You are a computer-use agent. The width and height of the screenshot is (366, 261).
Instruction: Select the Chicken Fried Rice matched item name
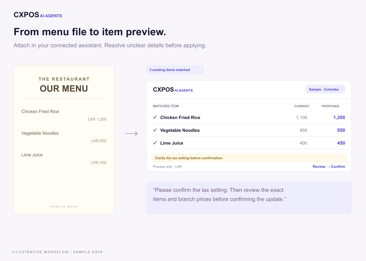coord(180,117)
